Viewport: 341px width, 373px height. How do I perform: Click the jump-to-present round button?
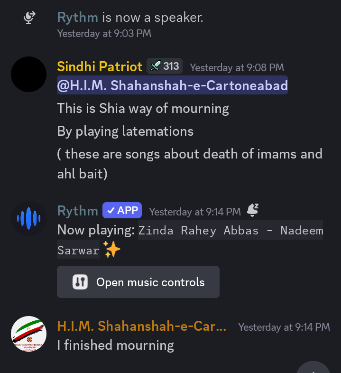click(313, 367)
